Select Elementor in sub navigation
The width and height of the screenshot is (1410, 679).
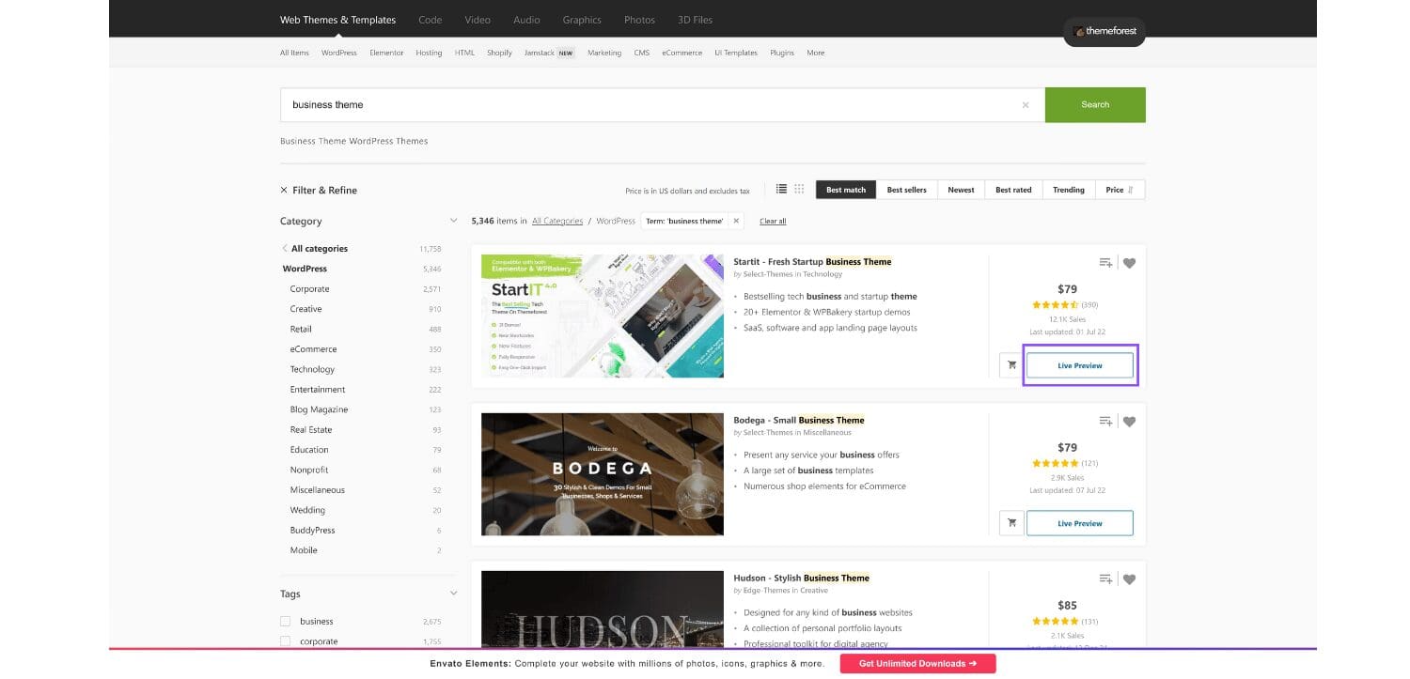pos(386,53)
